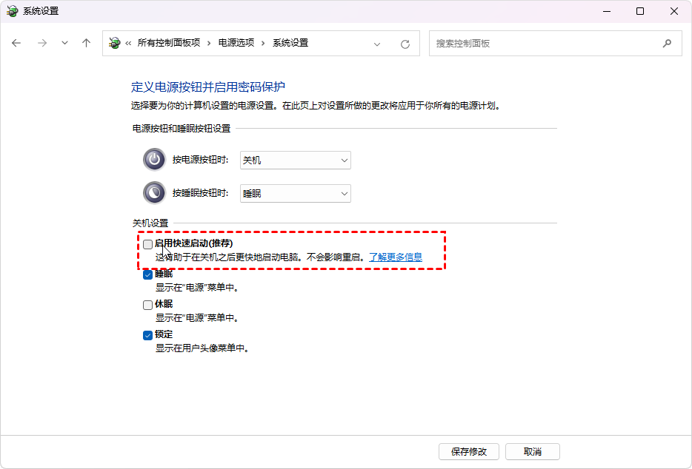Open the 按电源按钮时 dropdown
This screenshot has height=469, width=692.
(x=295, y=160)
